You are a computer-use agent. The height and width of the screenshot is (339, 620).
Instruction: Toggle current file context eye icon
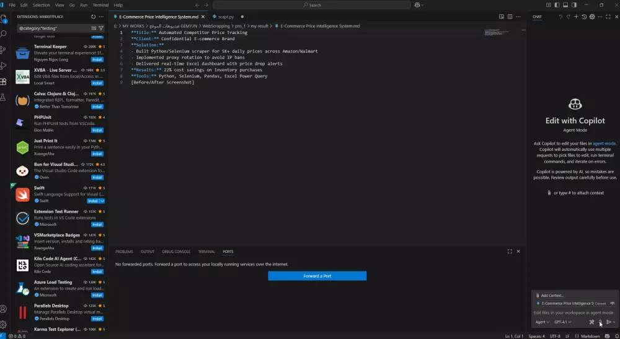613,304
